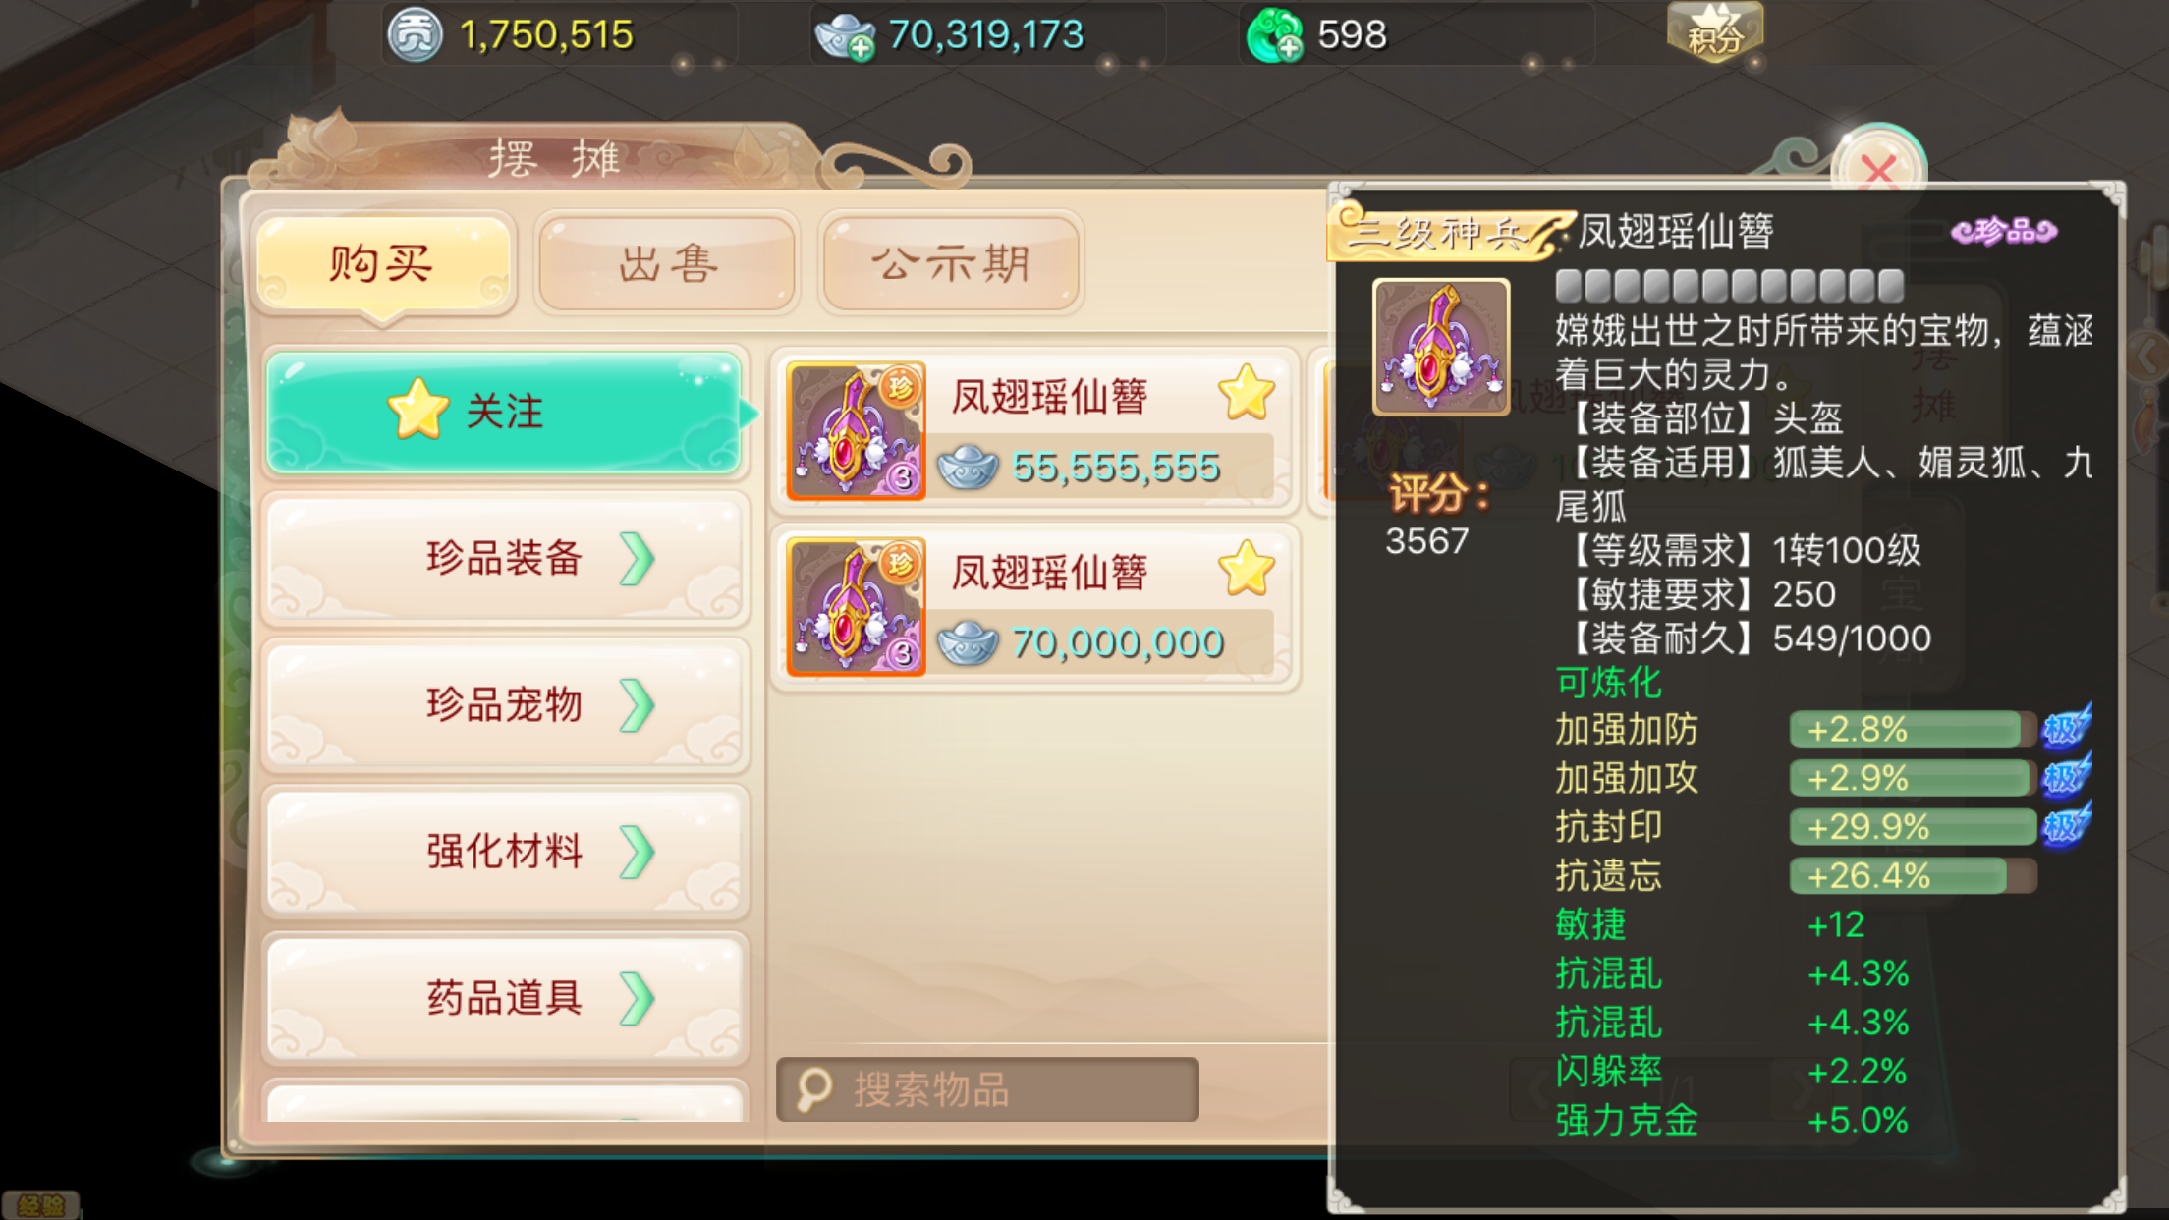2169x1220 pixels.
Task: Toggle favorite star on the 70,000,000 listing
Action: point(1246,569)
